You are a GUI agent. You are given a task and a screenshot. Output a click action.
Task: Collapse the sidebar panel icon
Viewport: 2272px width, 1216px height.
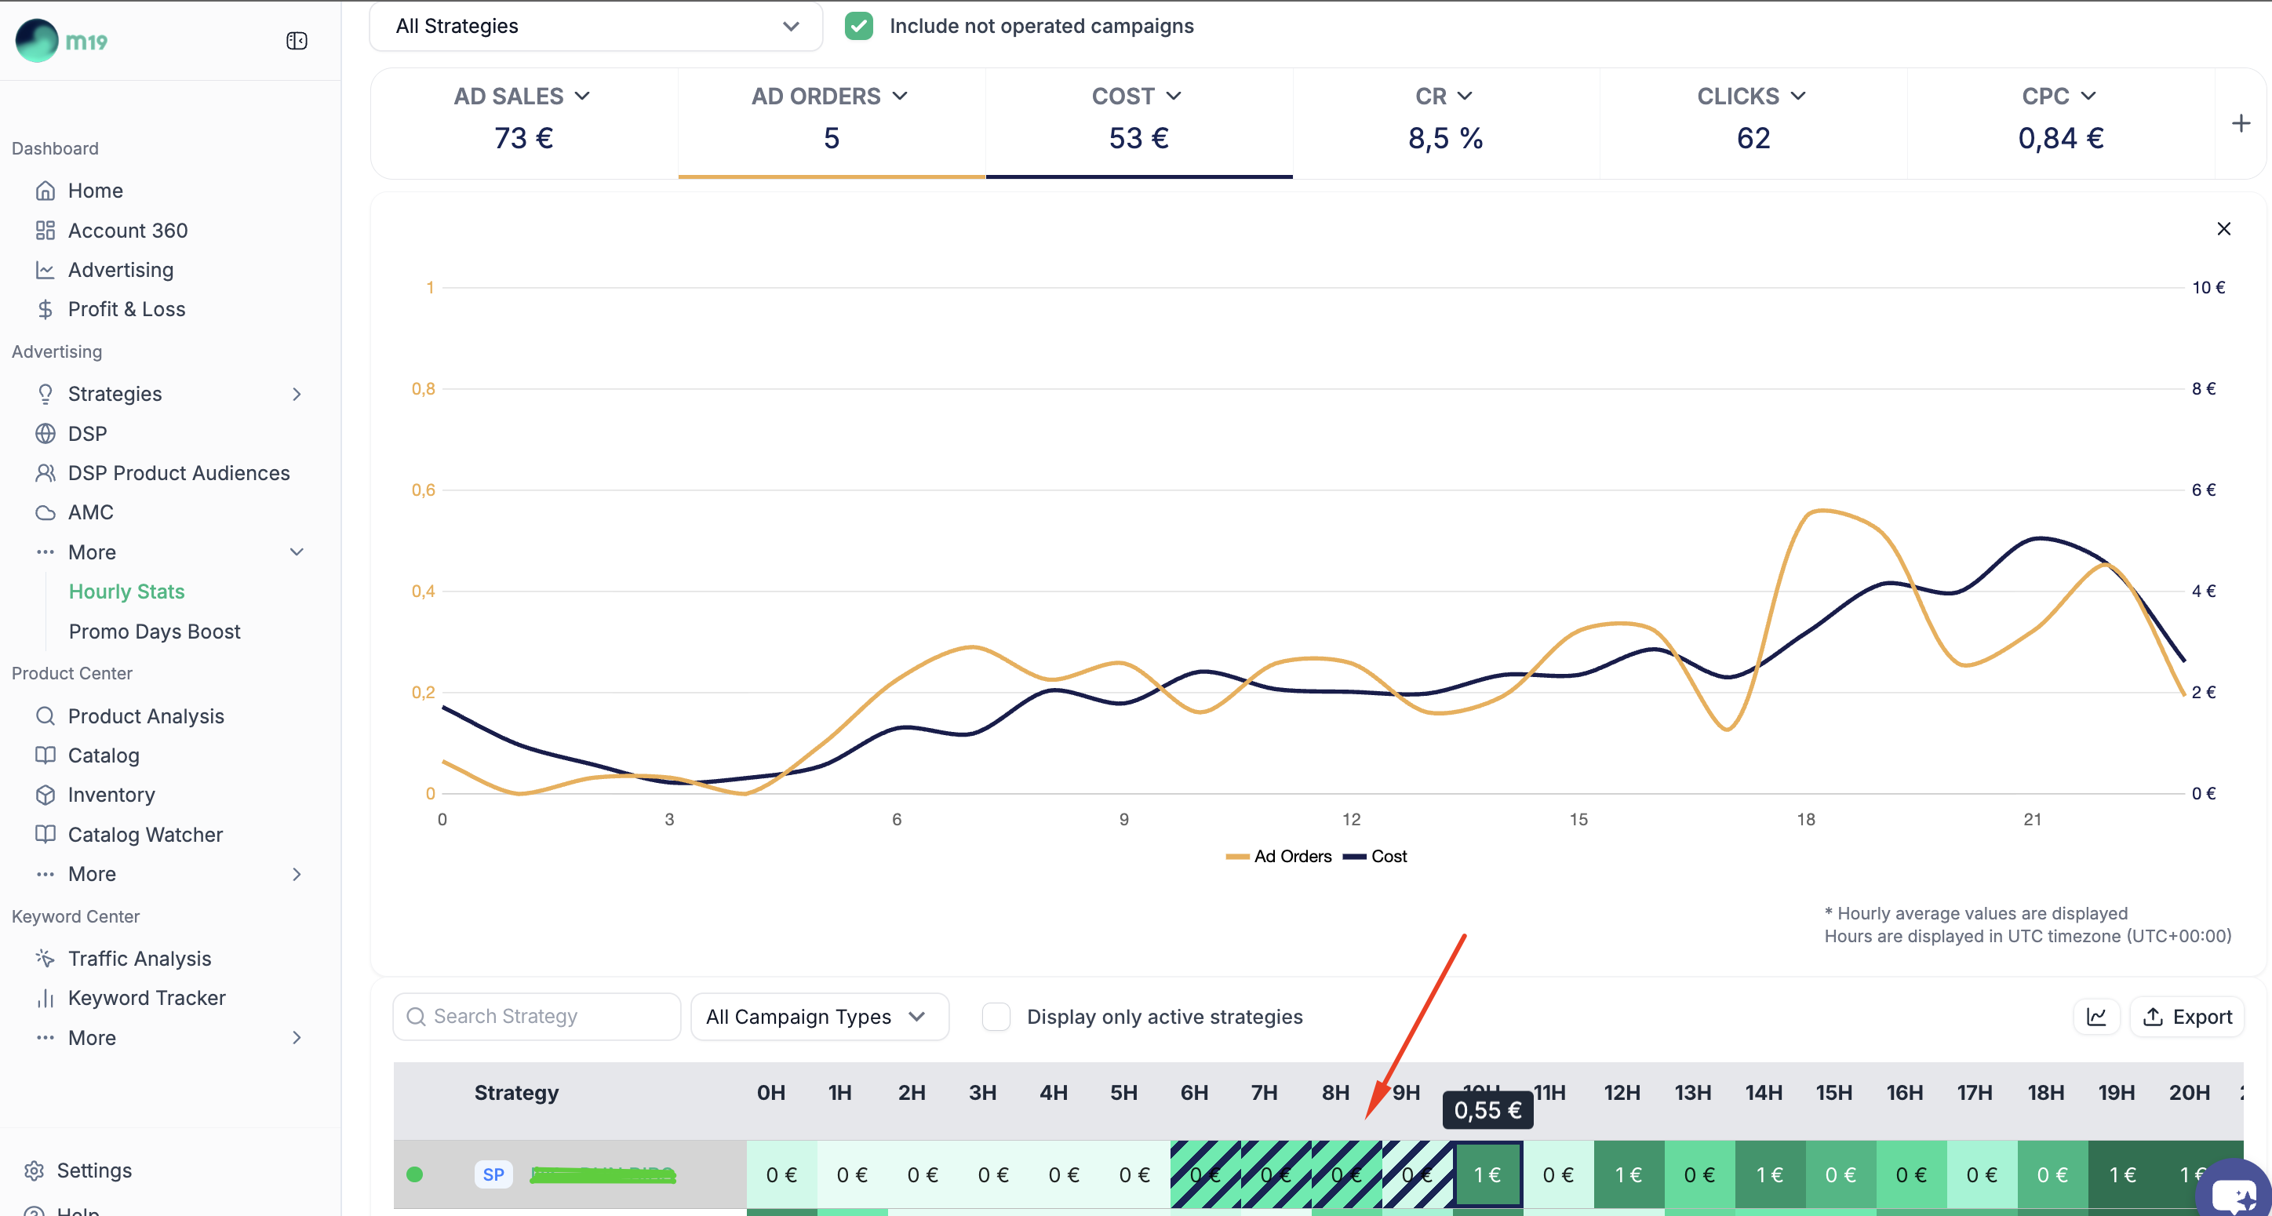point(297,42)
